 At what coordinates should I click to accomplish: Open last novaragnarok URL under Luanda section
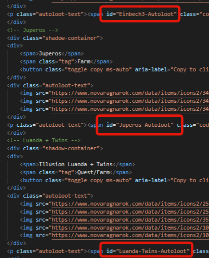click(130, 236)
